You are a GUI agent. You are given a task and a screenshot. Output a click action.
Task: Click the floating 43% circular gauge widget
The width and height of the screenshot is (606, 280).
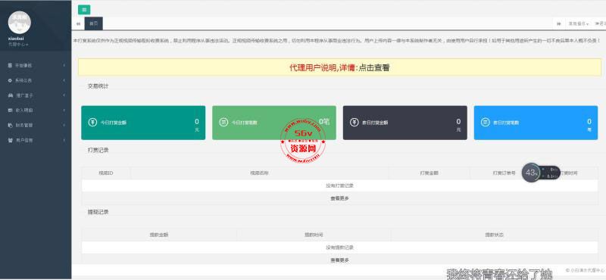(532, 173)
